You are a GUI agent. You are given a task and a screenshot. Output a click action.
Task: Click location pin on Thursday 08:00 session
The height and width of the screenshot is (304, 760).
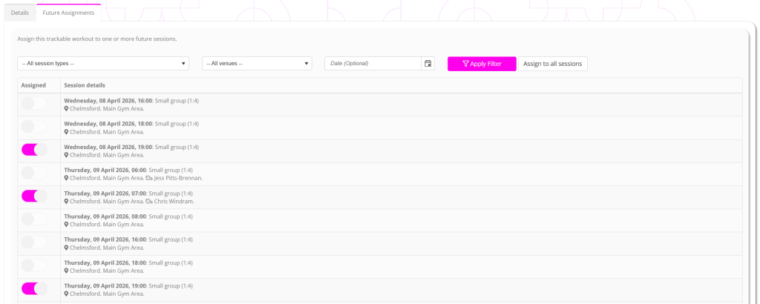[66, 225]
